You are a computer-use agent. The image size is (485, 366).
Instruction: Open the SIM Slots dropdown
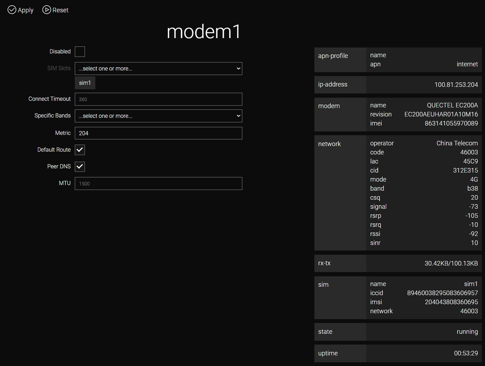pos(158,68)
